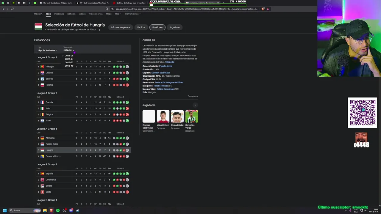Open the Brave Shields lion icon

263,9
